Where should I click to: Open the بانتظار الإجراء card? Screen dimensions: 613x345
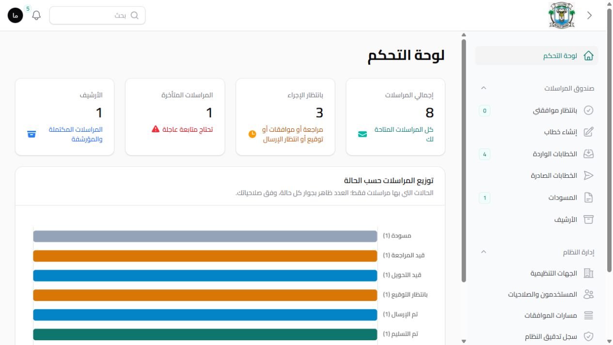click(285, 117)
